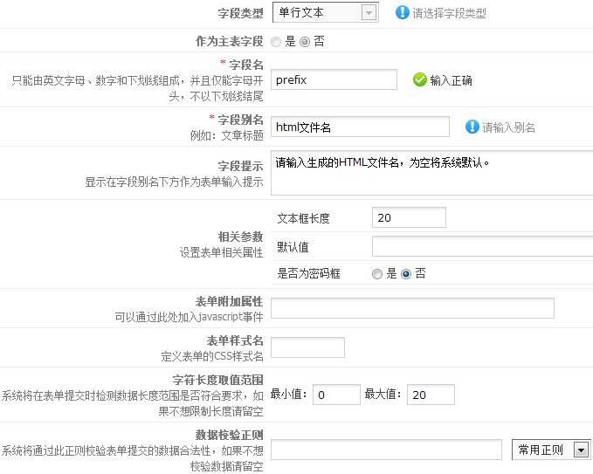
Task: Open the 字段类型 dropdown showing 单行文本
Action: click(x=325, y=13)
